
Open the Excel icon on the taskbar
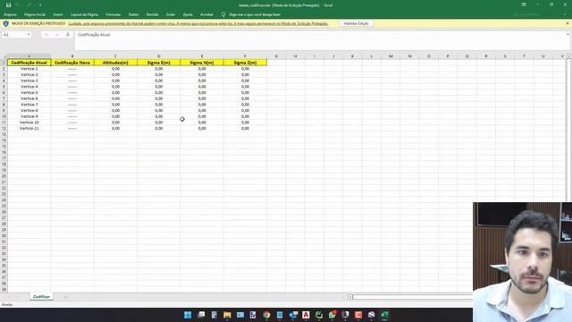(x=384, y=315)
